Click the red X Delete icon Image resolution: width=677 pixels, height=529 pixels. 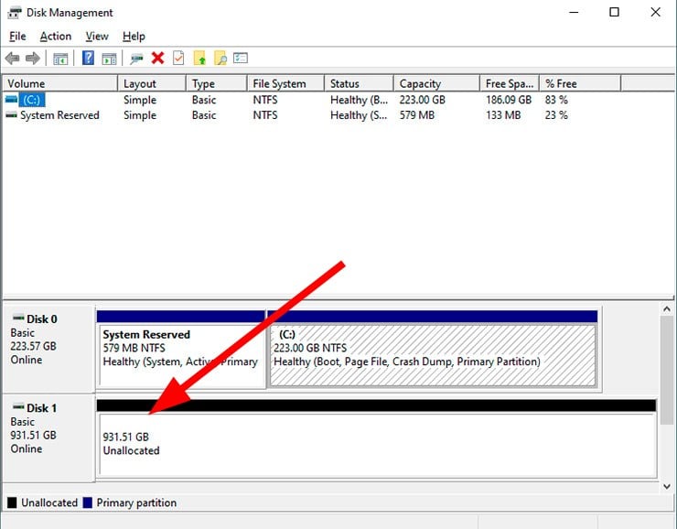[x=157, y=58]
